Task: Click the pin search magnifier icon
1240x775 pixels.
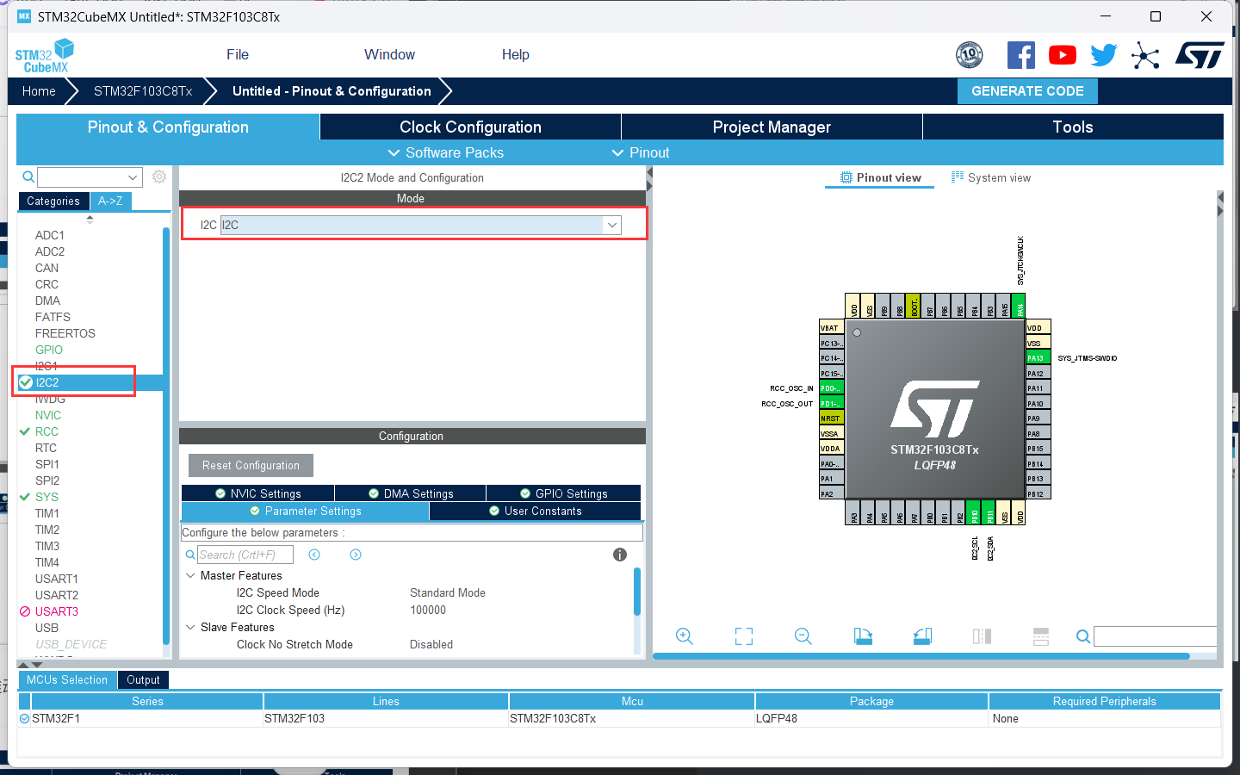Action: click(1083, 636)
